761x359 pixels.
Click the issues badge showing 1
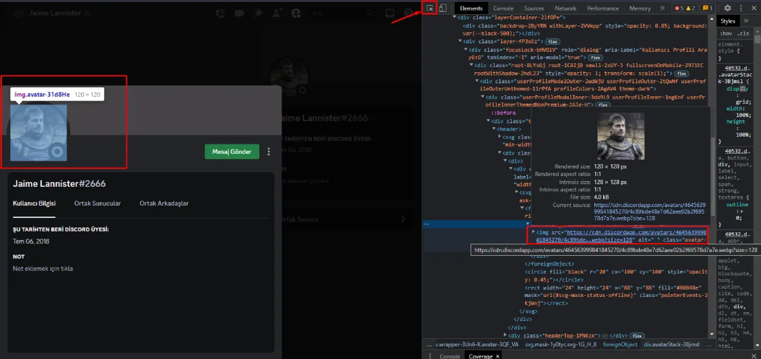pos(708,8)
